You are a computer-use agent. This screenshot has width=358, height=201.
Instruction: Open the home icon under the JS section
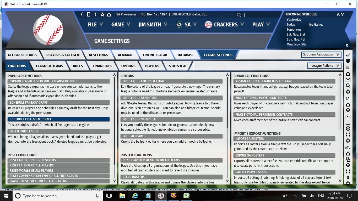[x=348, y=74]
